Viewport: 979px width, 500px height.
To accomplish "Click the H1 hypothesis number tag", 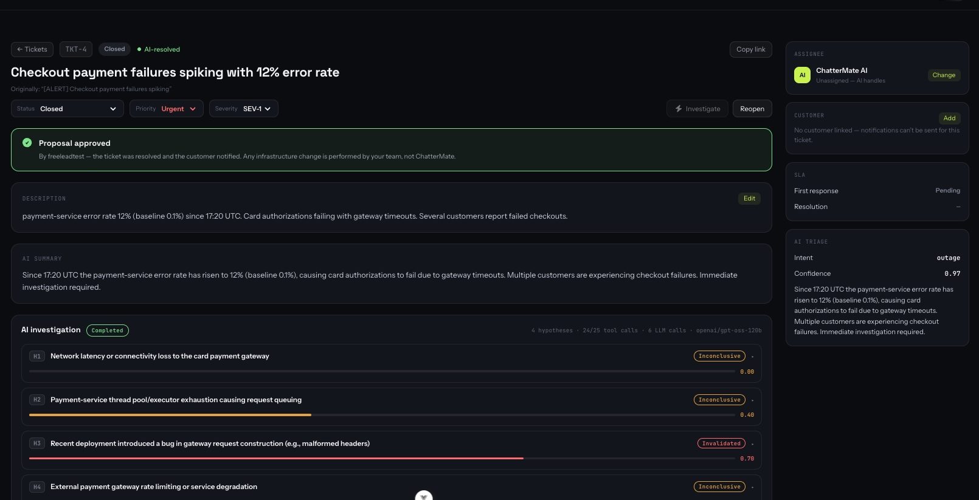I will pos(37,357).
